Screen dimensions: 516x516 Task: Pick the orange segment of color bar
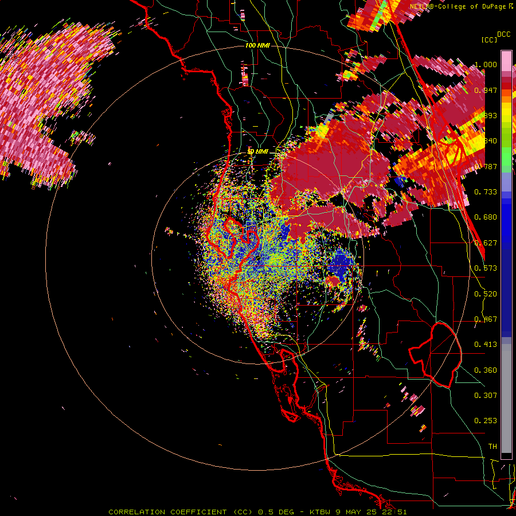coord(506,96)
